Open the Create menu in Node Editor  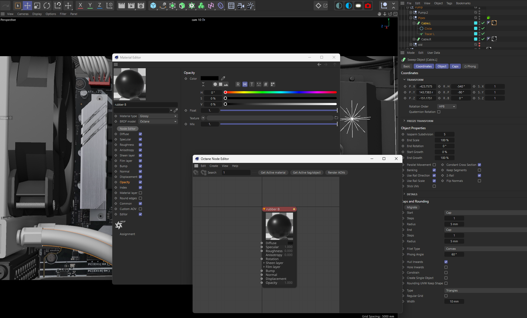(x=214, y=166)
